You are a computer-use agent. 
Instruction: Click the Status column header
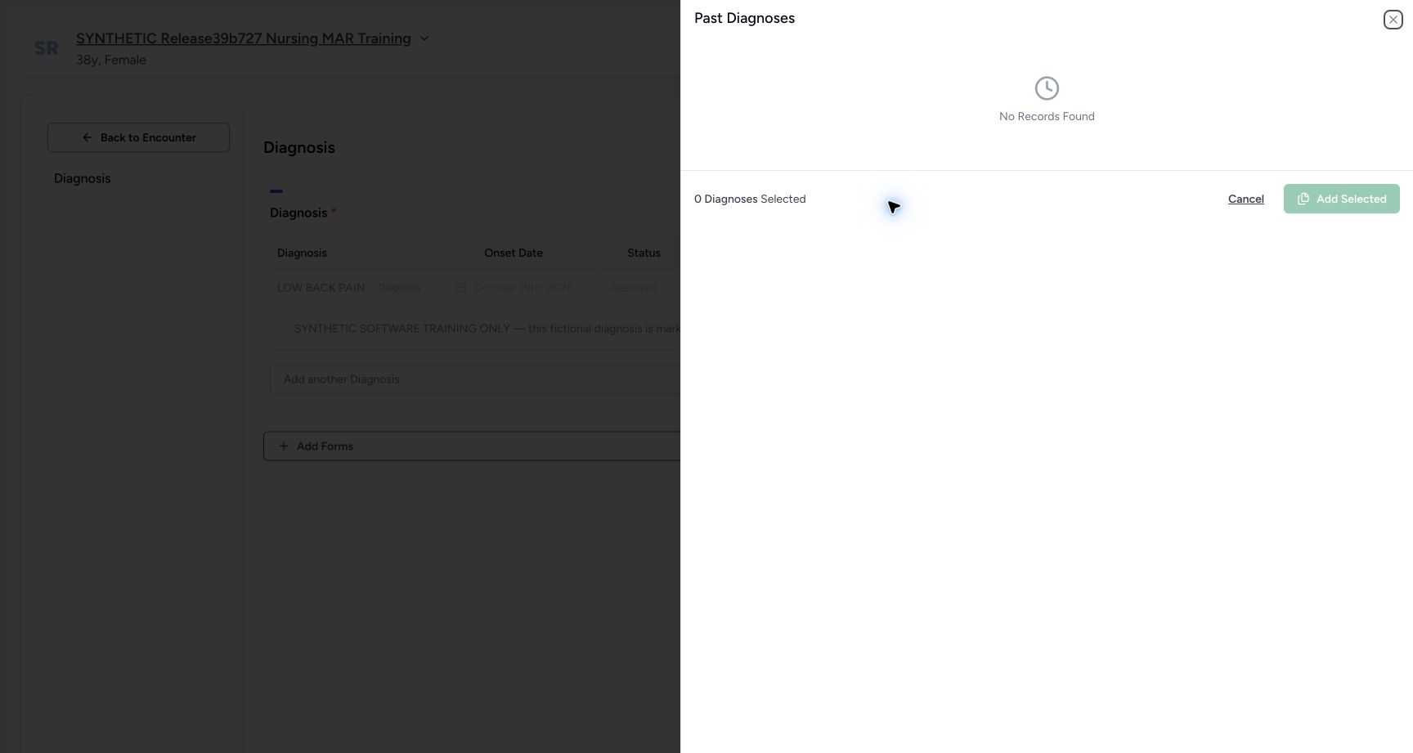[x=644, y=253]
